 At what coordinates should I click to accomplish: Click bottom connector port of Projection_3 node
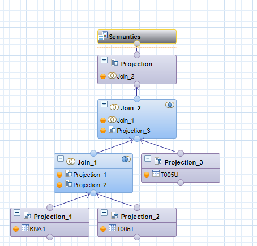pyautogui.click(x=181, y=183)
